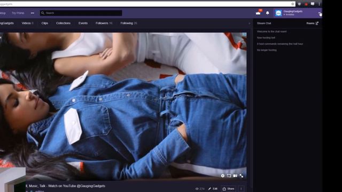Viewport: 342px width, 192px height.
Task: Focus the Twitch search field
Action: [x=81, y=13]
